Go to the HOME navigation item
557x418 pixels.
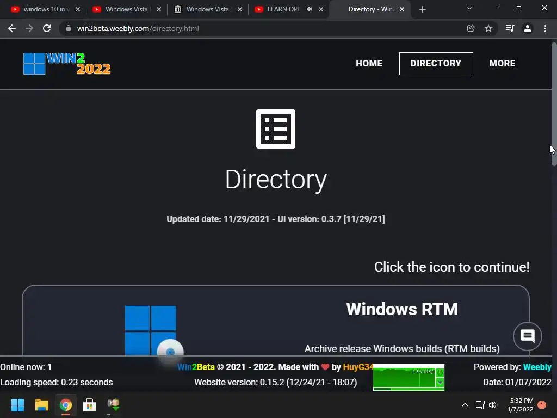(x=369, y=63)
